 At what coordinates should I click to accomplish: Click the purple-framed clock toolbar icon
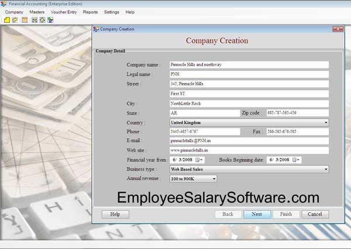point(35,20)
